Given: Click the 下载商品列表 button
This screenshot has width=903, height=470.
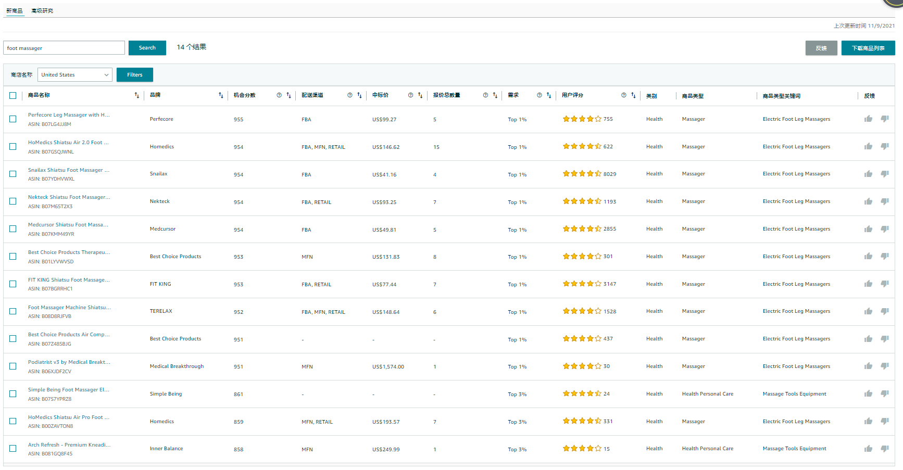Looking at the screenshot, I should pyautogui.click(x=868, y=48).
